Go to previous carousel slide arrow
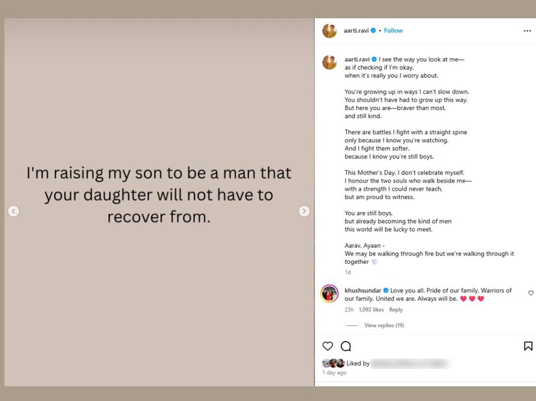 (x=14, y=211)
